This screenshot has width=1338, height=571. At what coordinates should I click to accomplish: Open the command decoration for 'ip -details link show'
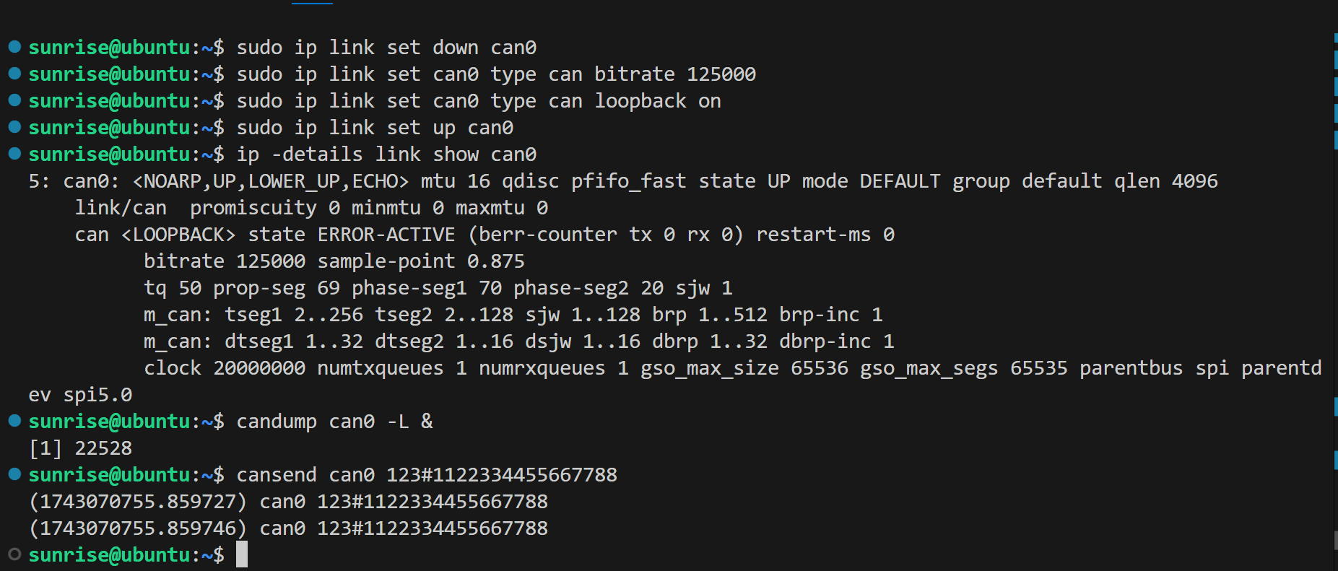pyautogui.click(x=14, y=154)
